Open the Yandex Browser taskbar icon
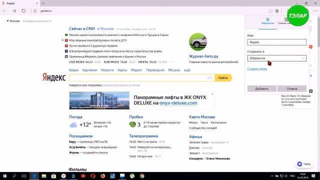Image resolution: width=320 pixels, height=180 pixels. (63, 176)
